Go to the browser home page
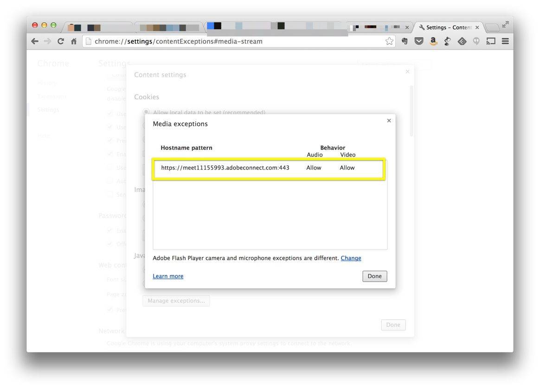The height and width of the screenshot is (389, 540). coord(73,41)
